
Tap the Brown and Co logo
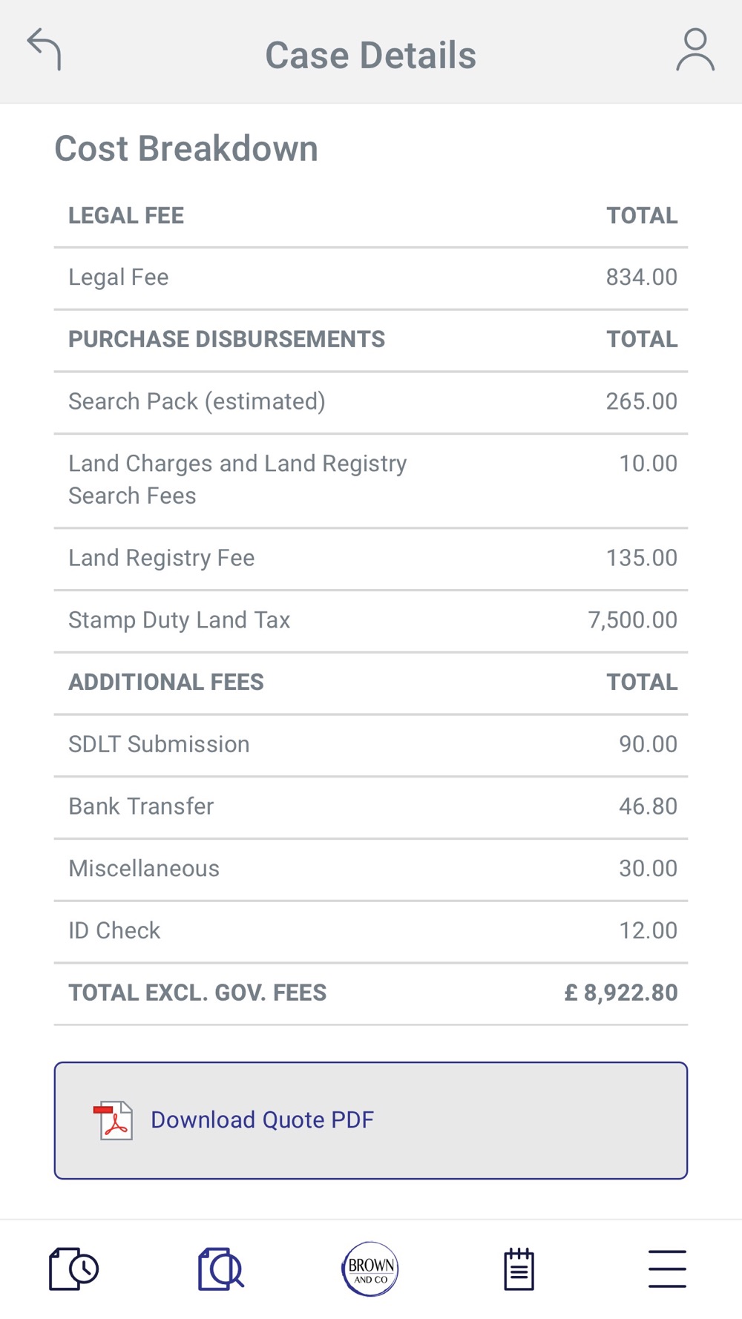370,1269
